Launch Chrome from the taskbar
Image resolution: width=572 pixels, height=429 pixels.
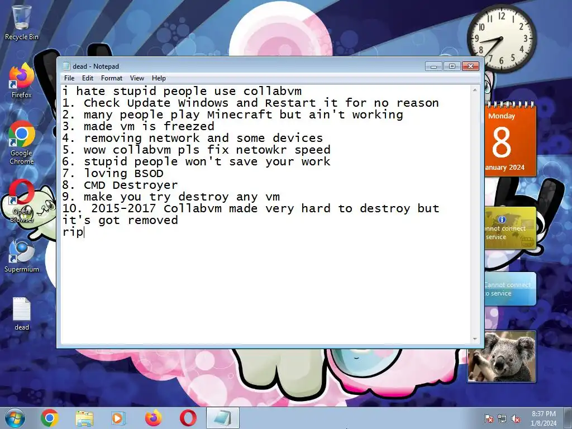pos(50,418)
